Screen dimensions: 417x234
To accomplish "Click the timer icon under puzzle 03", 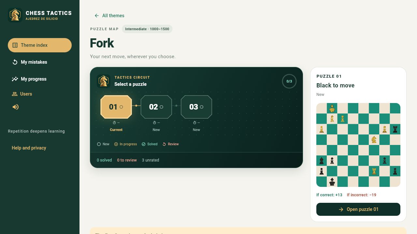I will click(x=194, y=123).
